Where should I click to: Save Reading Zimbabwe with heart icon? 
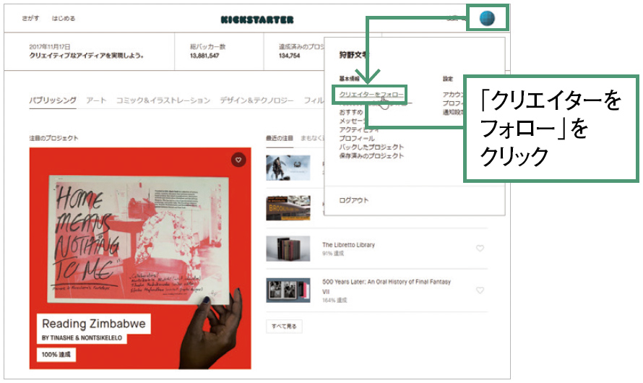click(238, 160)
